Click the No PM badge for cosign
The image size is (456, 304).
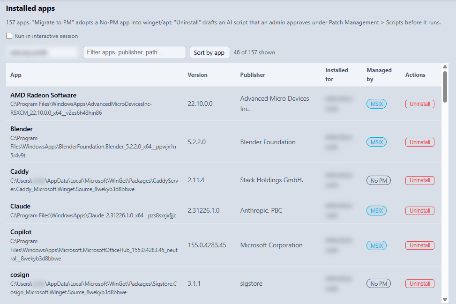379,284
